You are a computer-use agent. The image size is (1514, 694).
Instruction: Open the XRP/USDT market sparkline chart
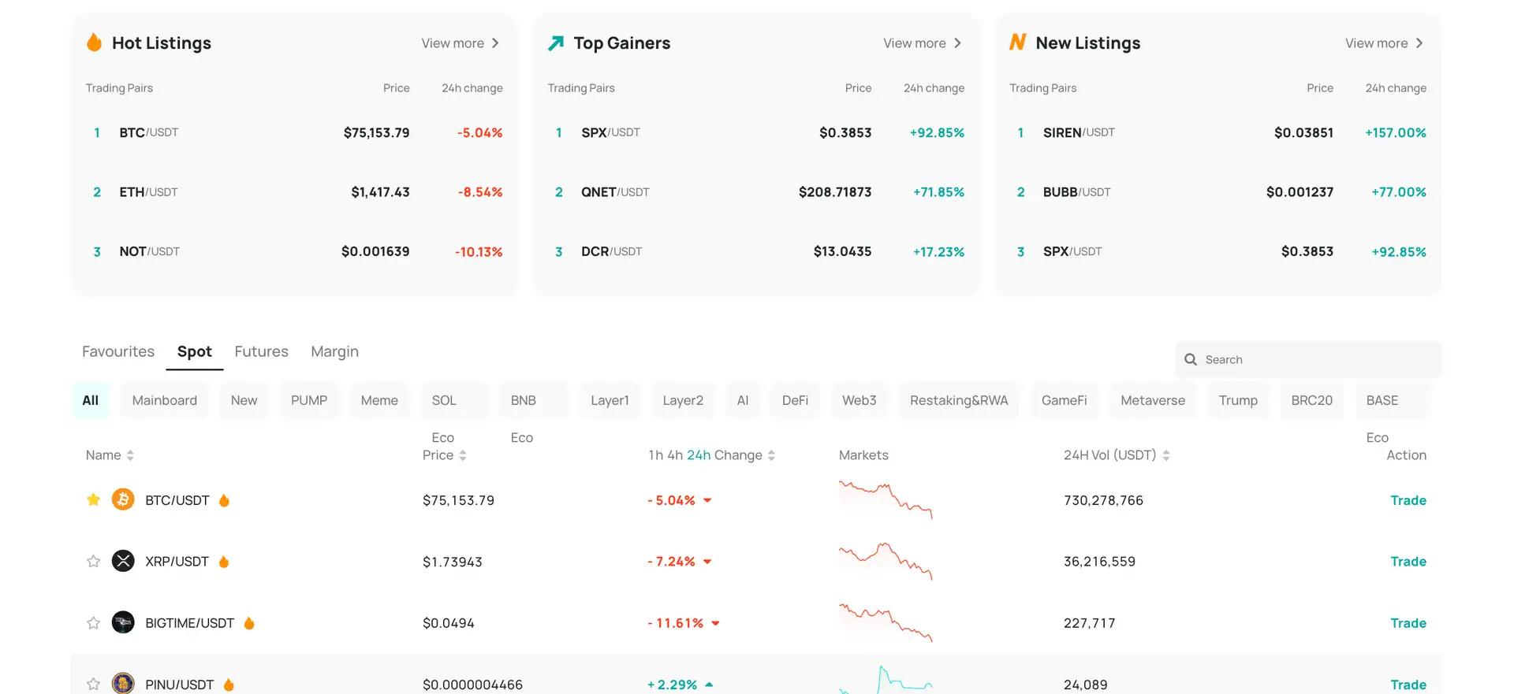pyautogui.click(x=886, y=561)
